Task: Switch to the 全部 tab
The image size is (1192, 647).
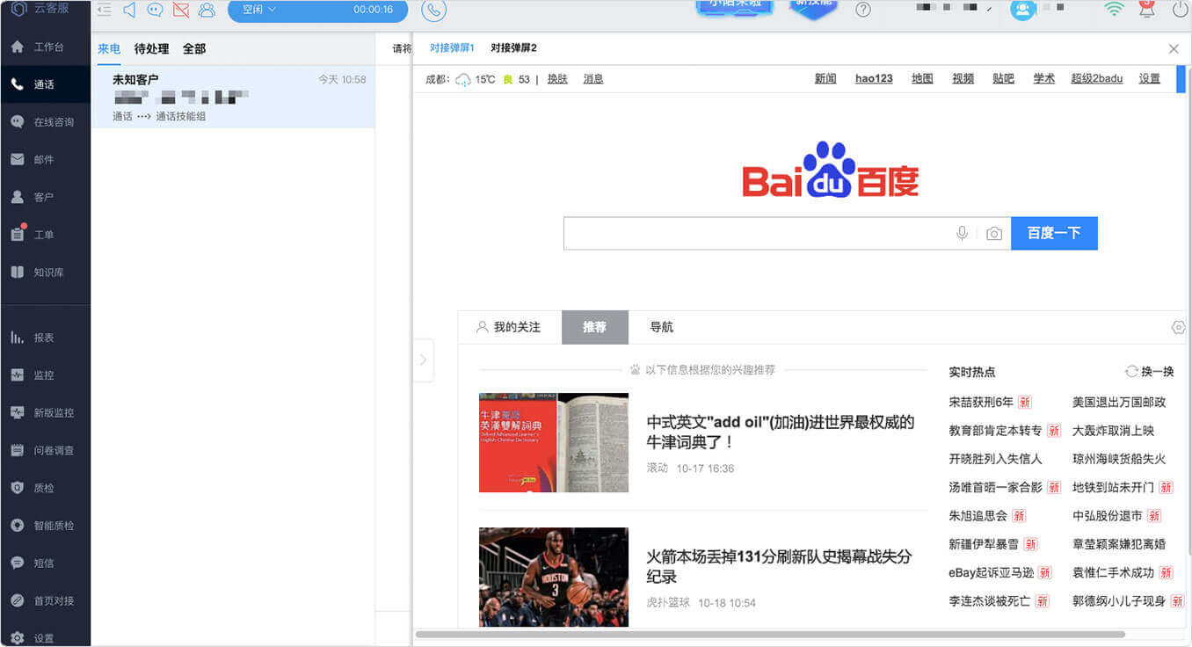Action: click(194, 48)
